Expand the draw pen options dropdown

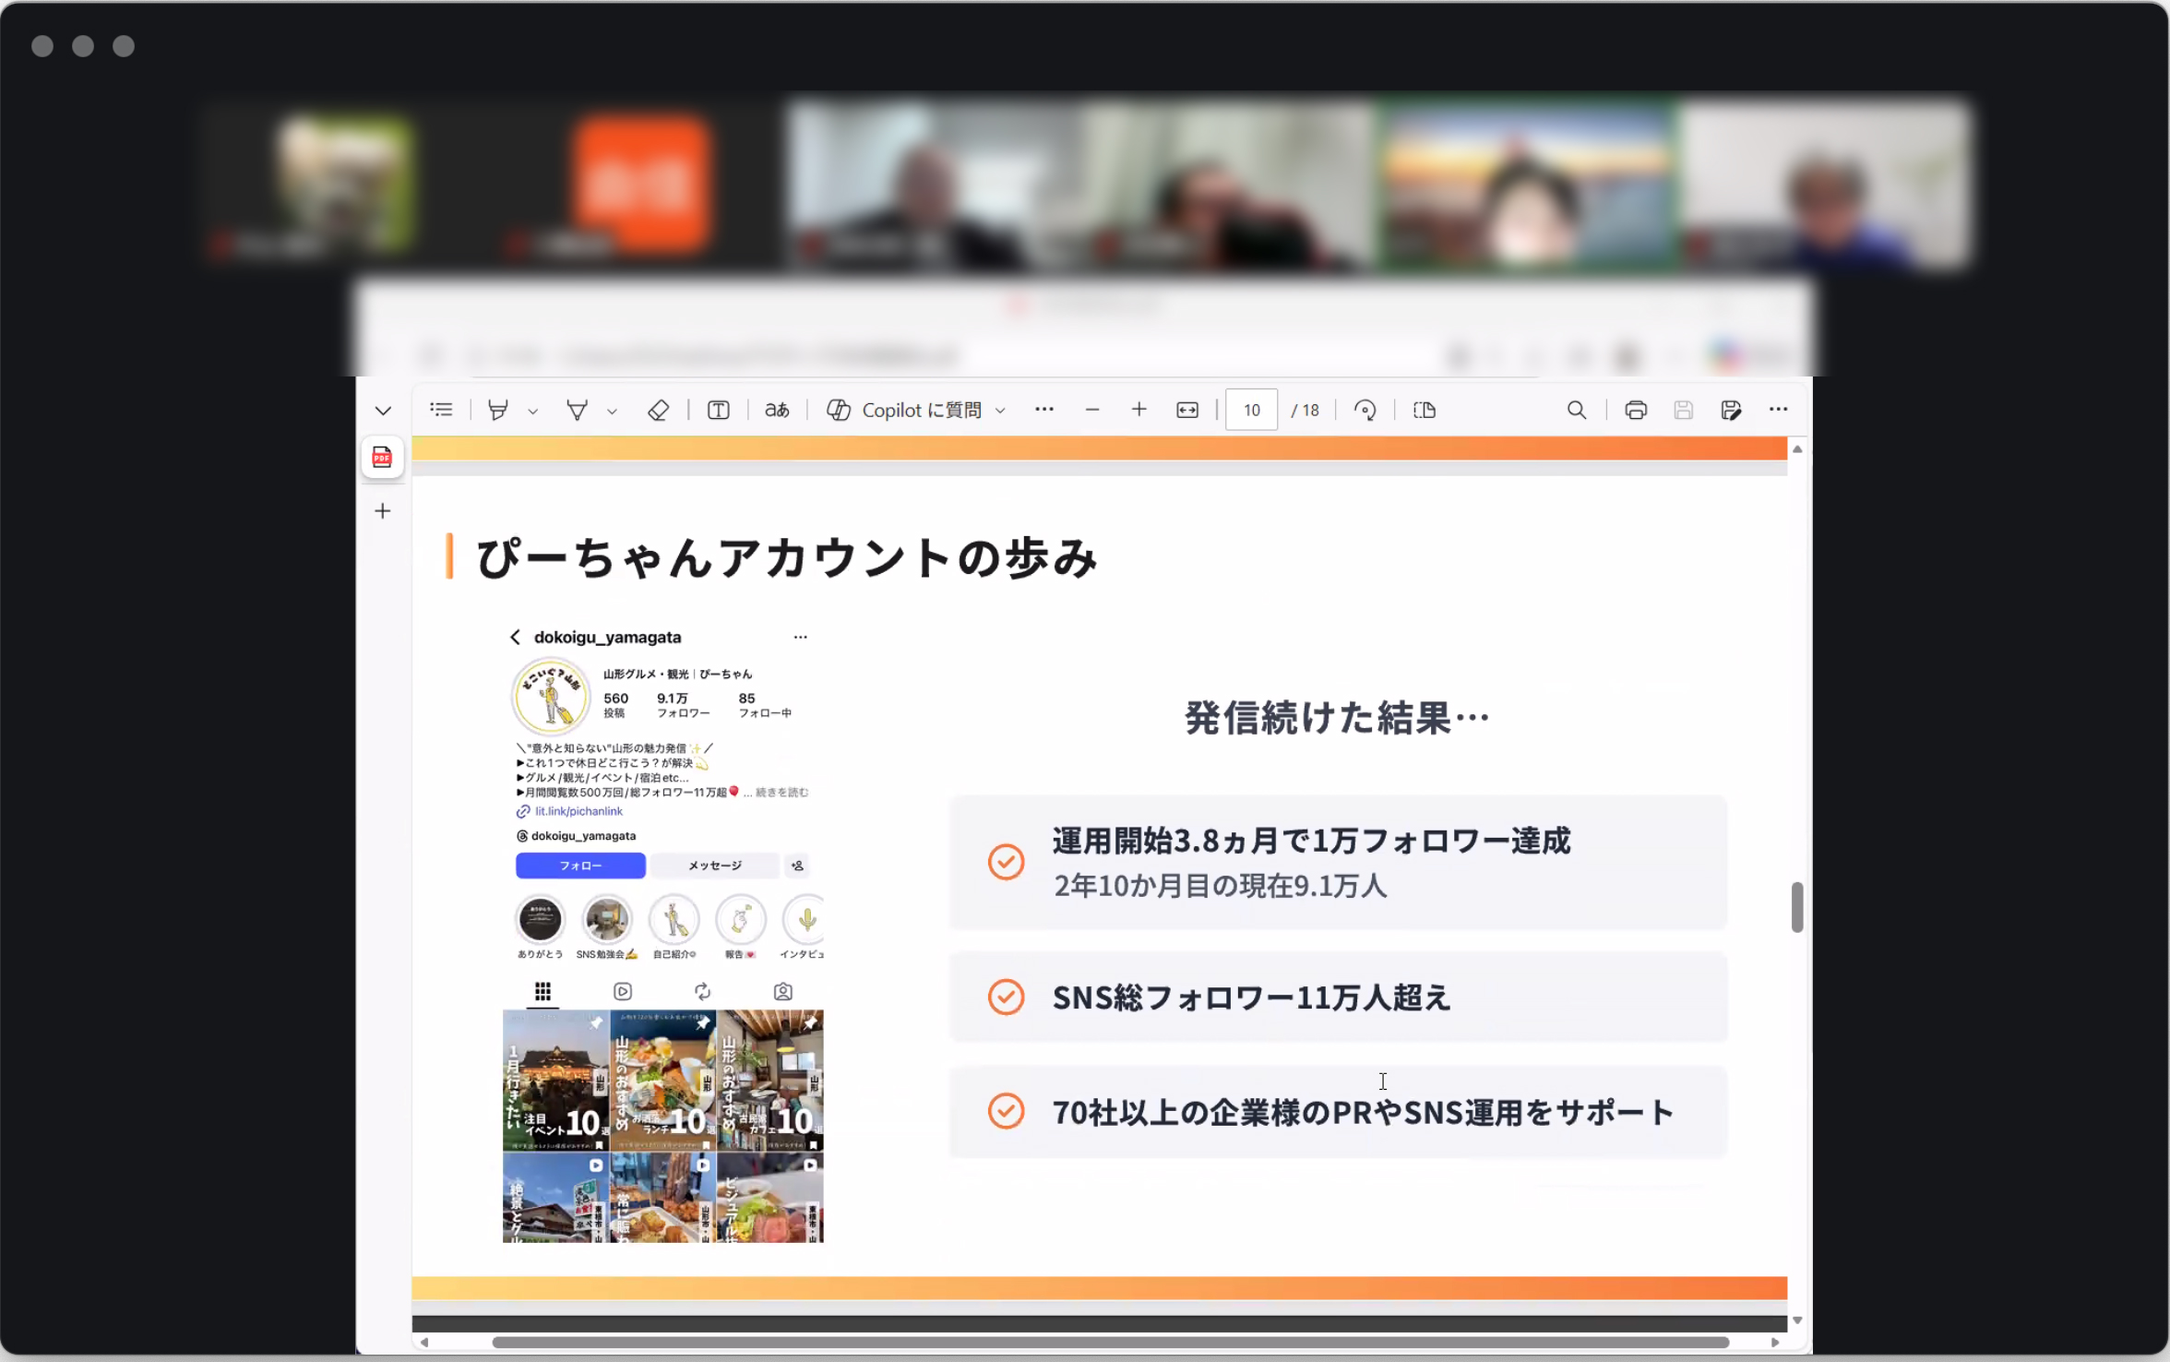click(612, 412)
